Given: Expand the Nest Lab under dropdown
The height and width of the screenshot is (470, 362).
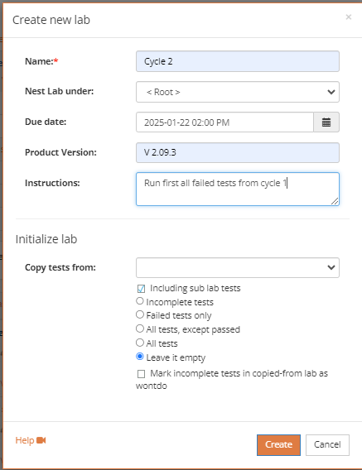Looking at the screenshot, I should pos(238,92).
